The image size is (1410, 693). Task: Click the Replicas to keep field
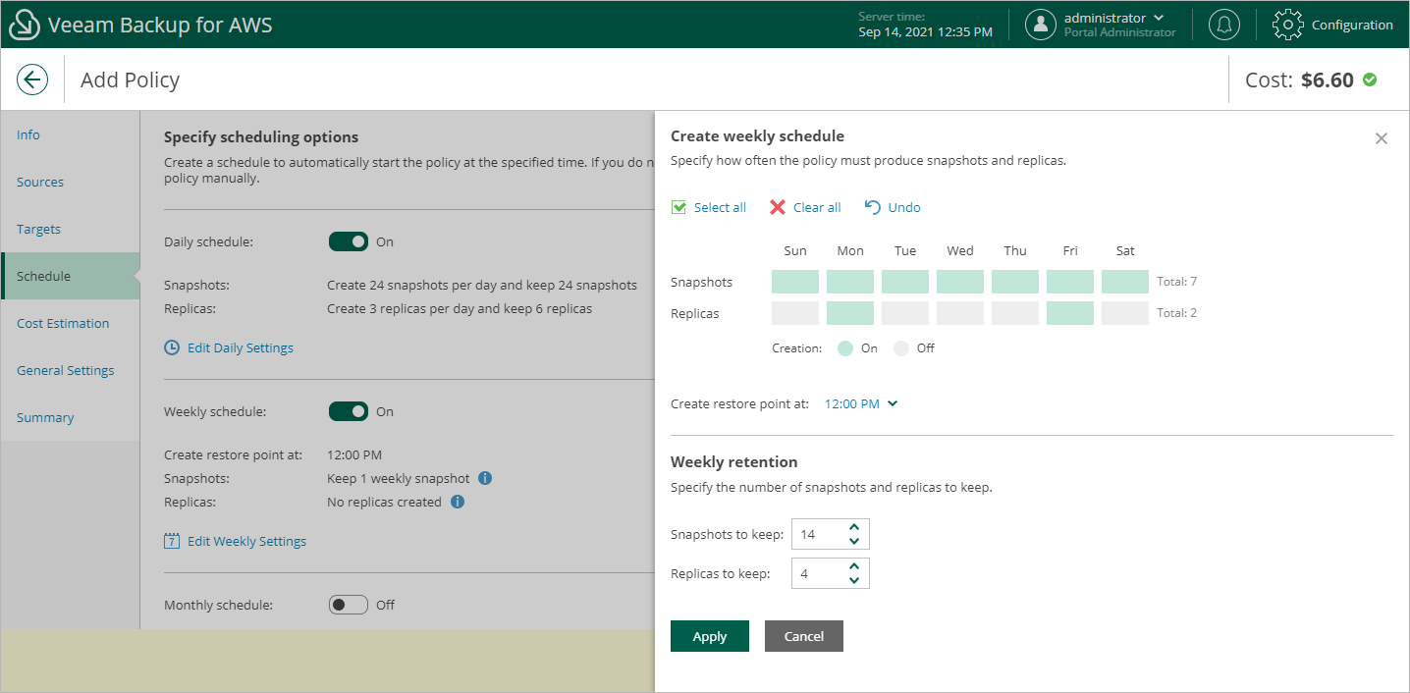[x=817, y=573]
